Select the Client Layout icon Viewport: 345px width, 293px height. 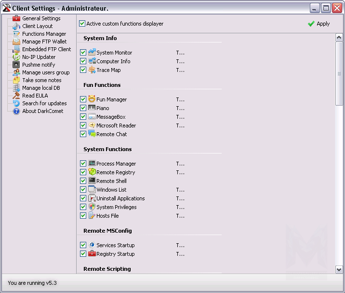(x=16, y=26)
